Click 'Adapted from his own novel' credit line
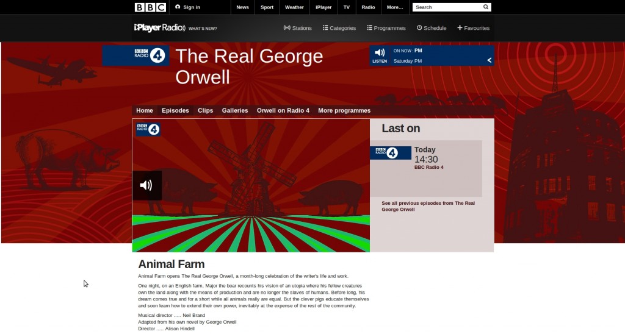The width and height of the screenshot is (625, 334). pos(187,322)
